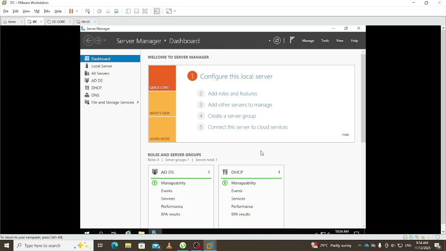Click Server Manager back navigation arrow
This screenshot has width=446, height=251.
[89, 41]
